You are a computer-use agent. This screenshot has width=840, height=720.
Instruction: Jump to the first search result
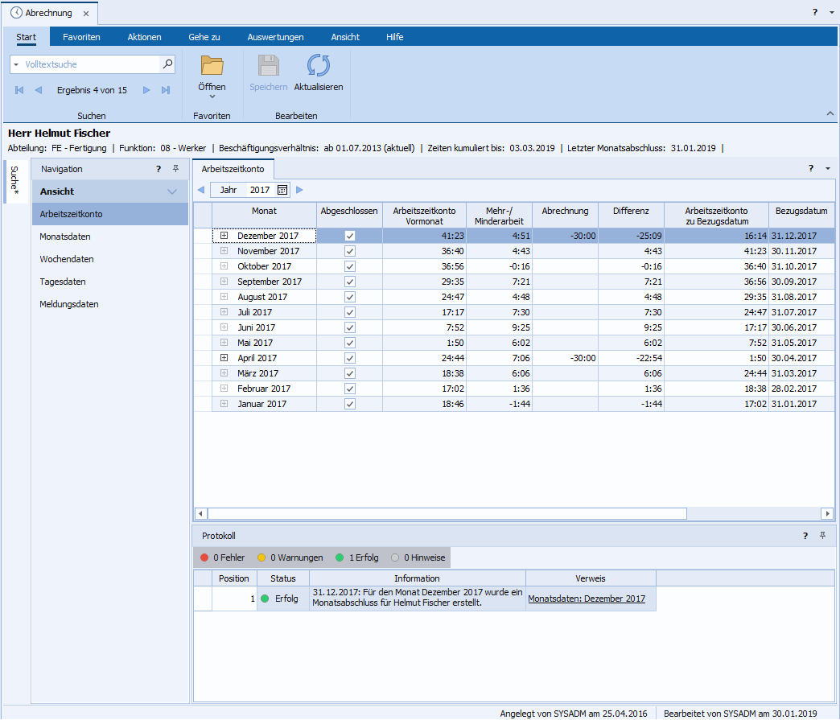pyautogui.click(x=19, y=90)
